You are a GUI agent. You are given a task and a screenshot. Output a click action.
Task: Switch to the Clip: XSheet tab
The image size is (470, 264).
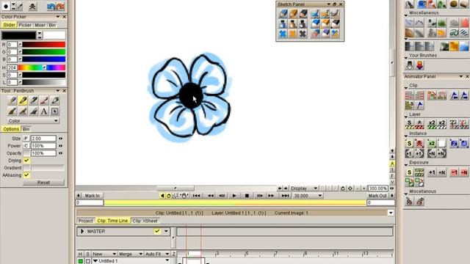(x=145, y=221)
